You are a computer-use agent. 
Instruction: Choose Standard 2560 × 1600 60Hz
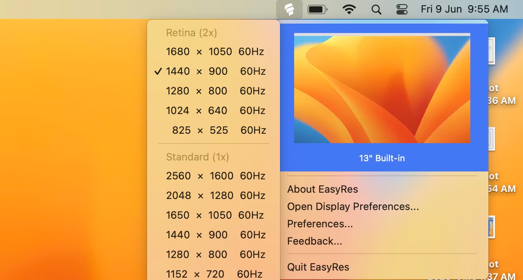pos(214,176)
